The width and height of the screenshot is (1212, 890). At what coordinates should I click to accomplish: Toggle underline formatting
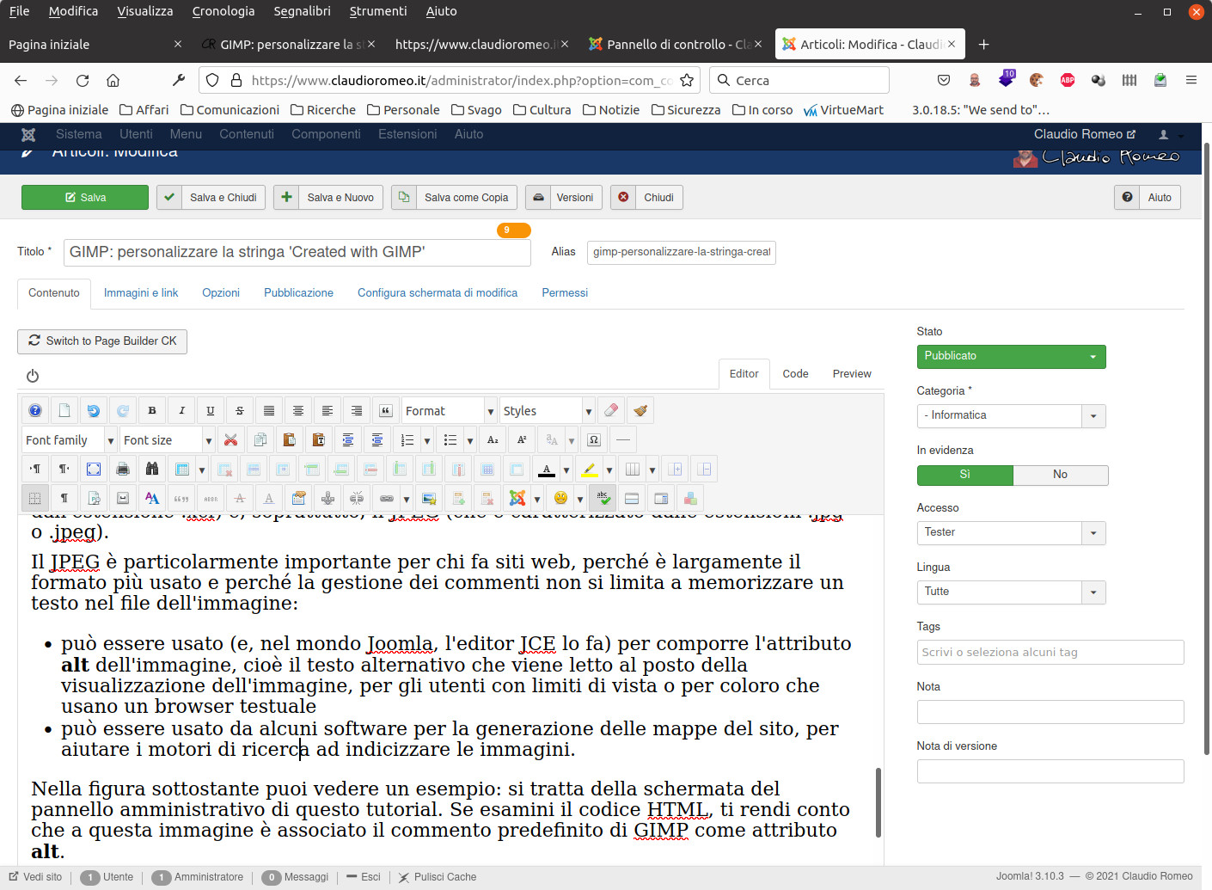tap(211, 410)
